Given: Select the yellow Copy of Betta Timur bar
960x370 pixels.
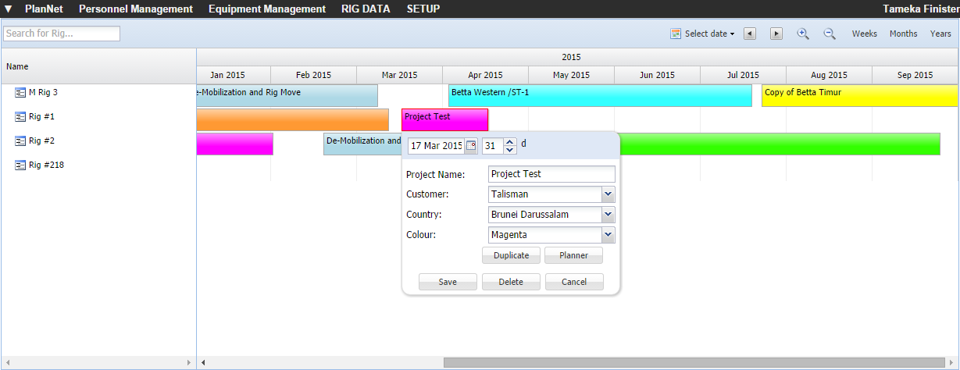Looking at the screenshot, I should (x=859, y=96).
